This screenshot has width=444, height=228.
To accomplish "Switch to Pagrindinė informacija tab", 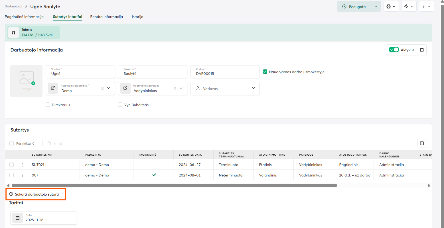I will (x=24, y=17).
